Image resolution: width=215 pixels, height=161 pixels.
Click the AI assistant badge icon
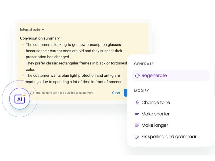[20, 99]
